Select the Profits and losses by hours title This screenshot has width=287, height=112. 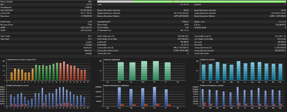[17, 85]
